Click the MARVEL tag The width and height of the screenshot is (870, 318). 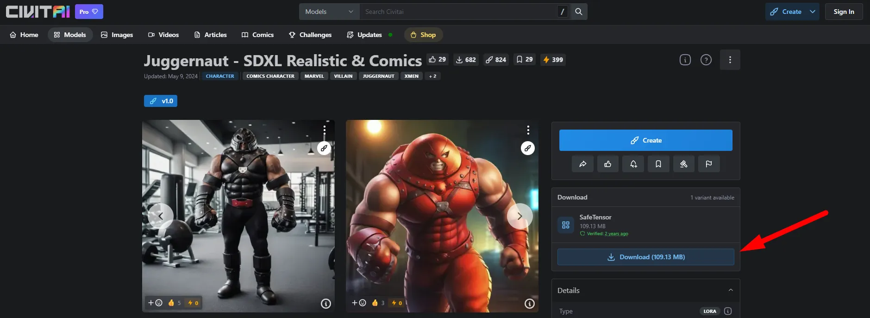click(314, 76)
